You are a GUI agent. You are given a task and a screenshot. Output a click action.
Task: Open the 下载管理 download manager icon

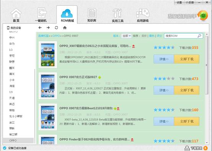pos(187,148)
